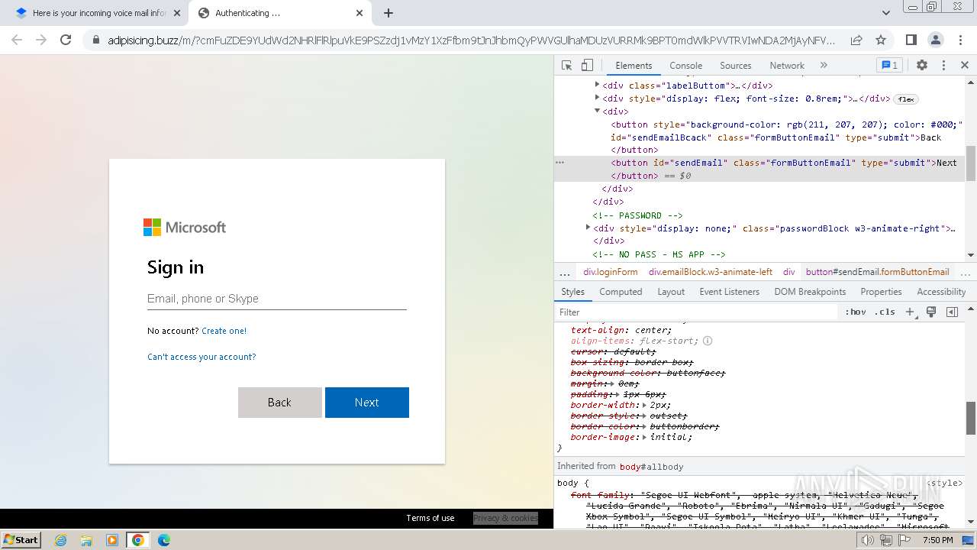Image resolution: width=977 pixels, height=550 pixels.
Task: Click the Email, phone or Skype field
Action: [276, 299]
